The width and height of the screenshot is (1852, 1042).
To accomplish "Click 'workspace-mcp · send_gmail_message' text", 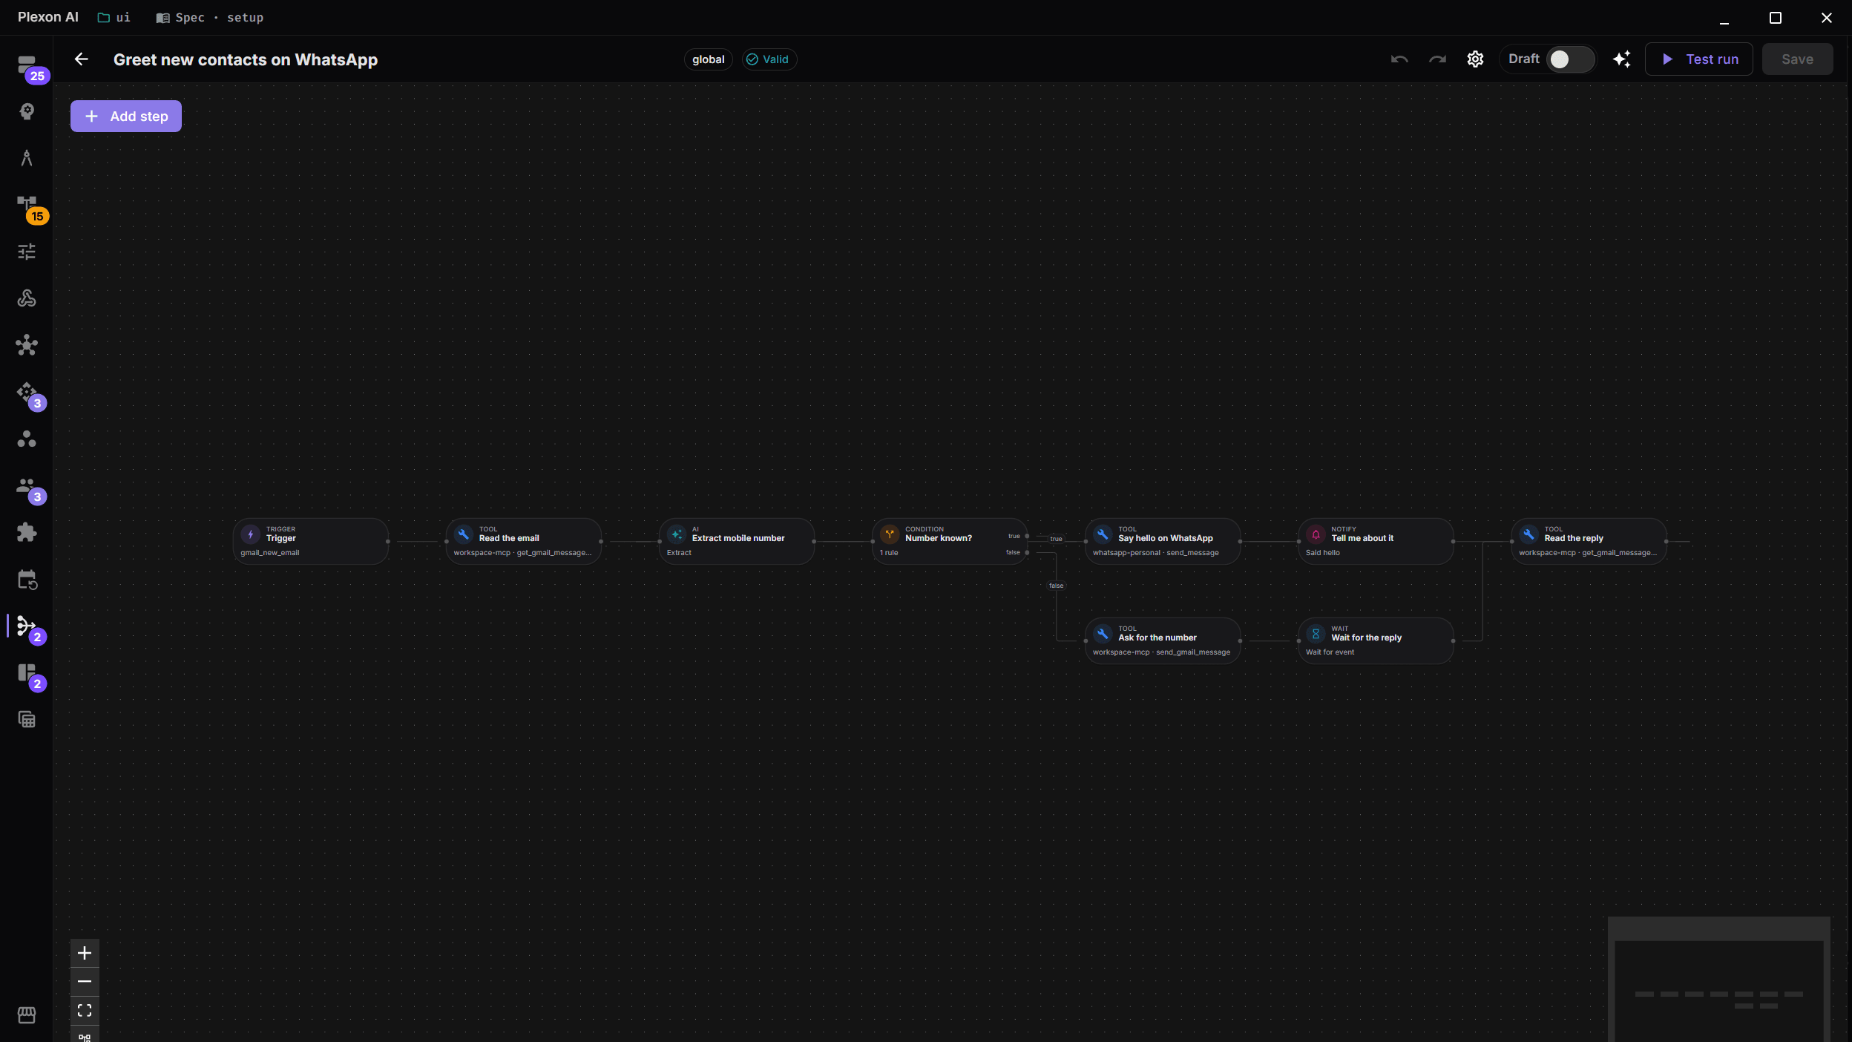I will (1161, 652).
